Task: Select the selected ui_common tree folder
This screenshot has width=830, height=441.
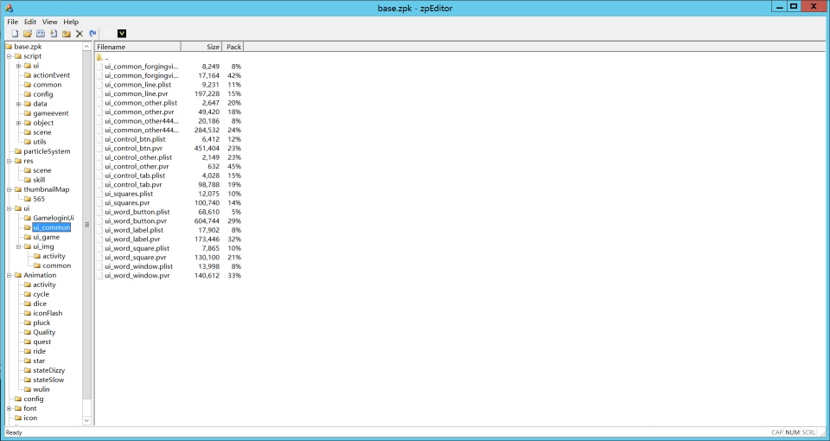Action: tap(51, 227)
